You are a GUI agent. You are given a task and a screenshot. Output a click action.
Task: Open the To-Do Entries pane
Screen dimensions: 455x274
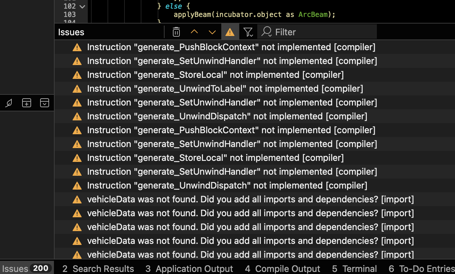tap(422, 269)
